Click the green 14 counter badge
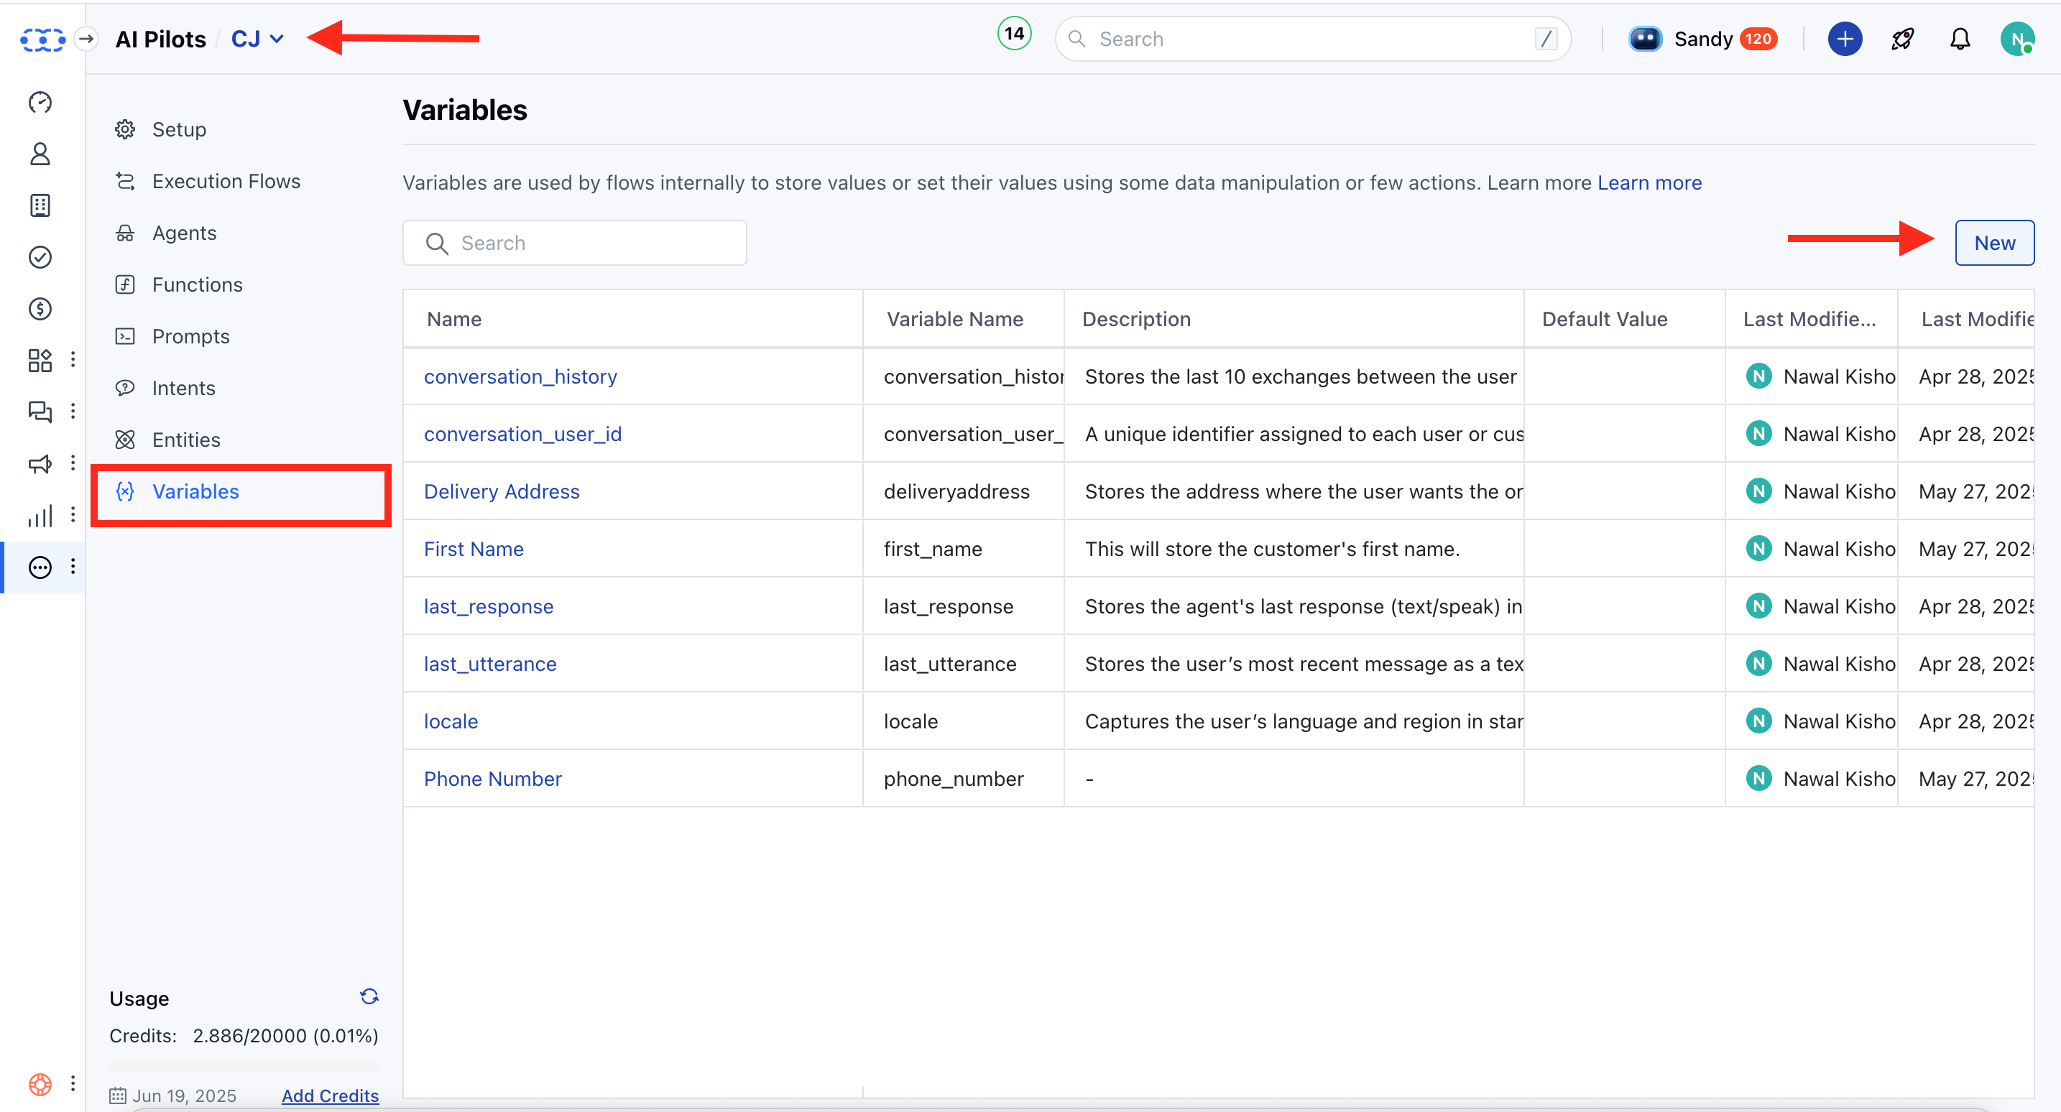 click(1015, 34)
